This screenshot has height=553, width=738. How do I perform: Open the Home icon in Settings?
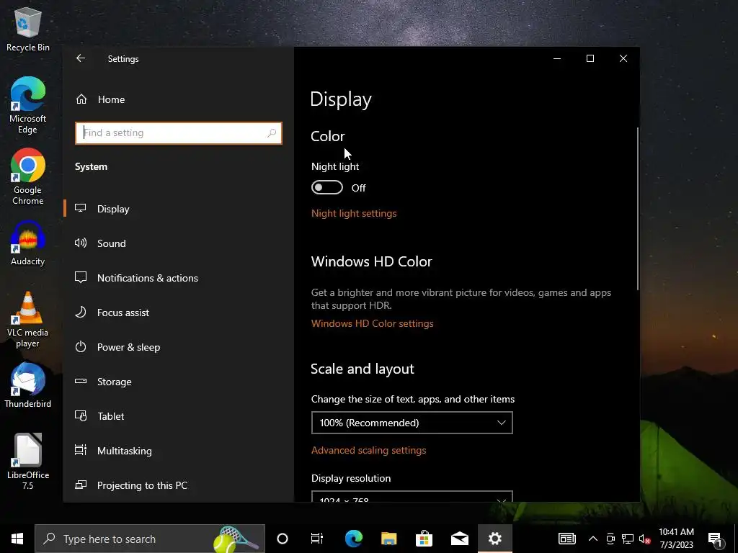[81, 99]
